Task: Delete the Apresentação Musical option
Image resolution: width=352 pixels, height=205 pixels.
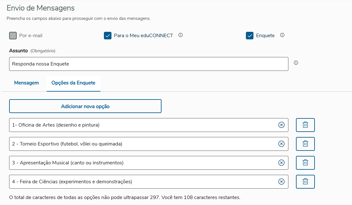Action: (x=305, y=163)
